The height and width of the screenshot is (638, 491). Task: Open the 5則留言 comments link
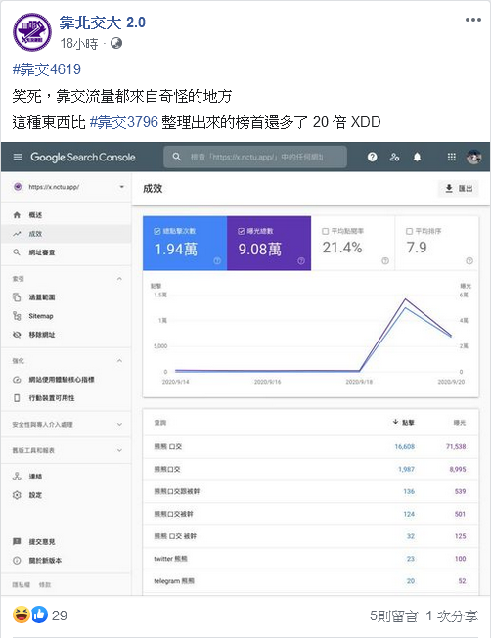tap(393, 616)
